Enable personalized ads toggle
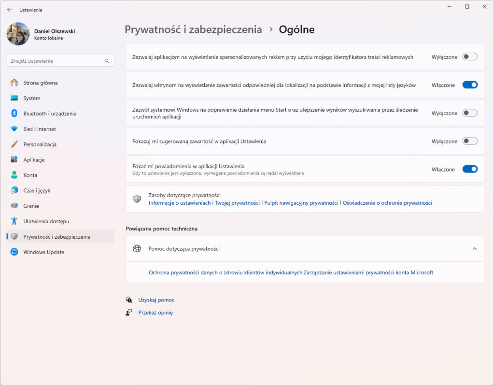The height and width of the screenshot is (386, 494). click(469, 57)
